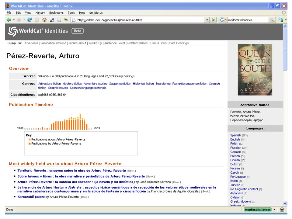Jump to Works About section
Screen dimensions: 292x219
pyautogui.click(x=77, y=43)
